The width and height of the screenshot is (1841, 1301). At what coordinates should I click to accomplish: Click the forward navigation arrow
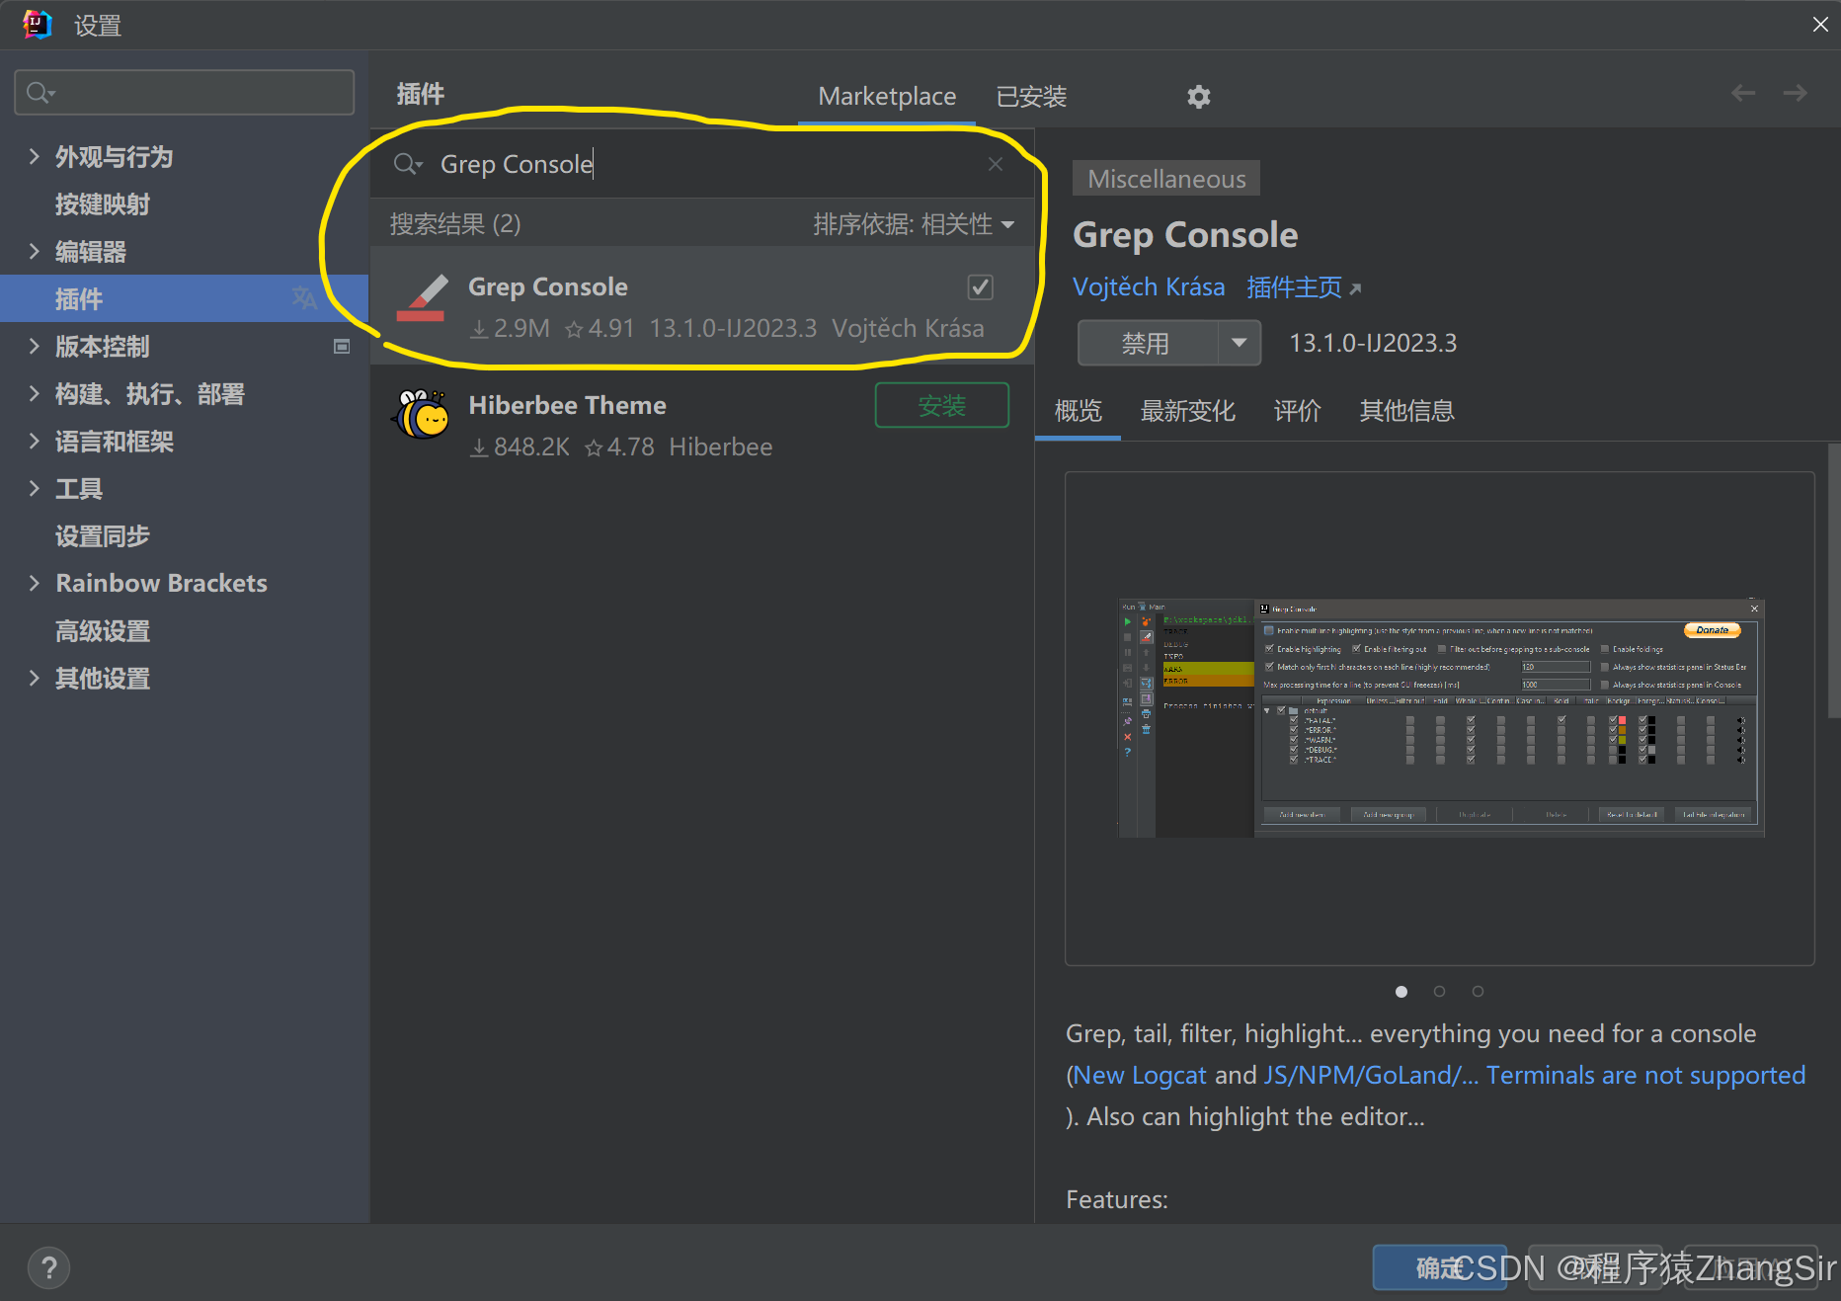[x=1795, y=93]
